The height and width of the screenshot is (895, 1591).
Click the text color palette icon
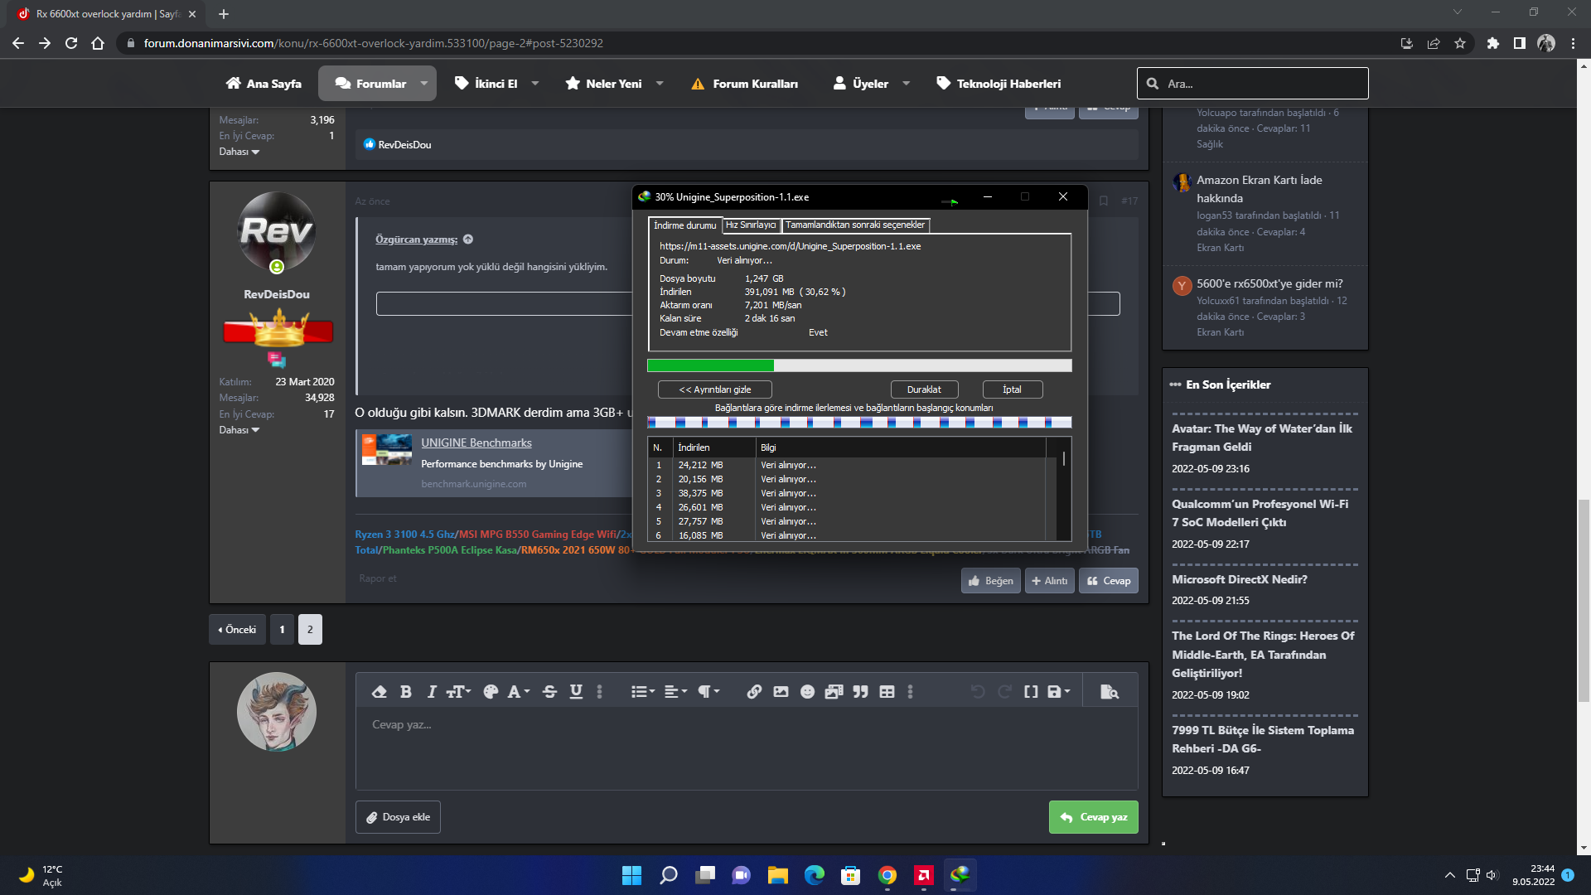pyautogui.click(x=491, y=692)
